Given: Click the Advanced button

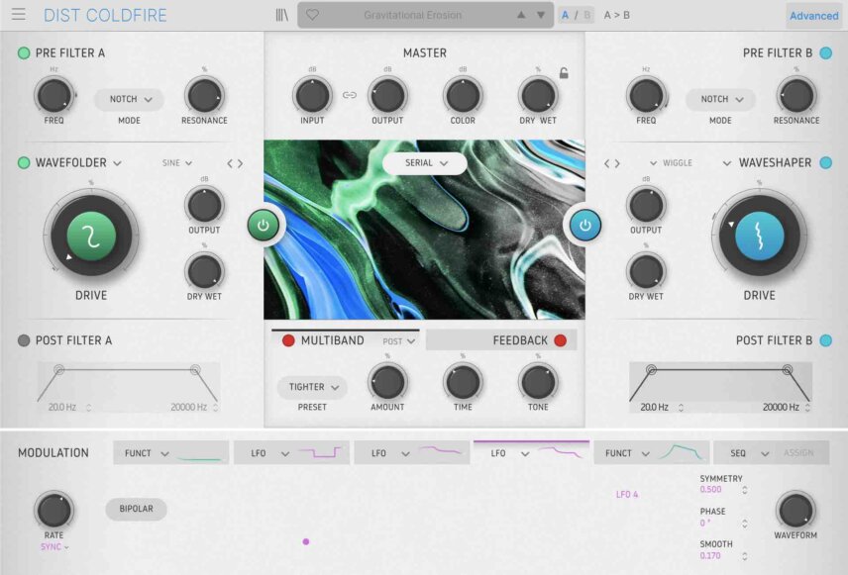Looking at the screenshot, I should [x=814, y=16].
